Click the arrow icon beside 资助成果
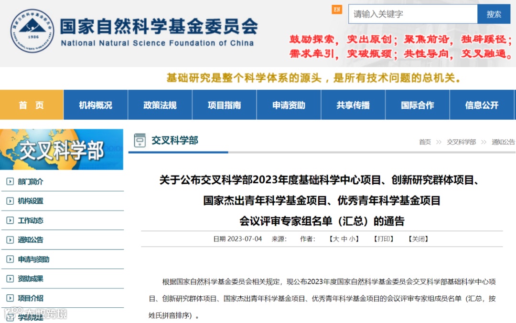Screen dimensions: 516x323 coord(10,279)
